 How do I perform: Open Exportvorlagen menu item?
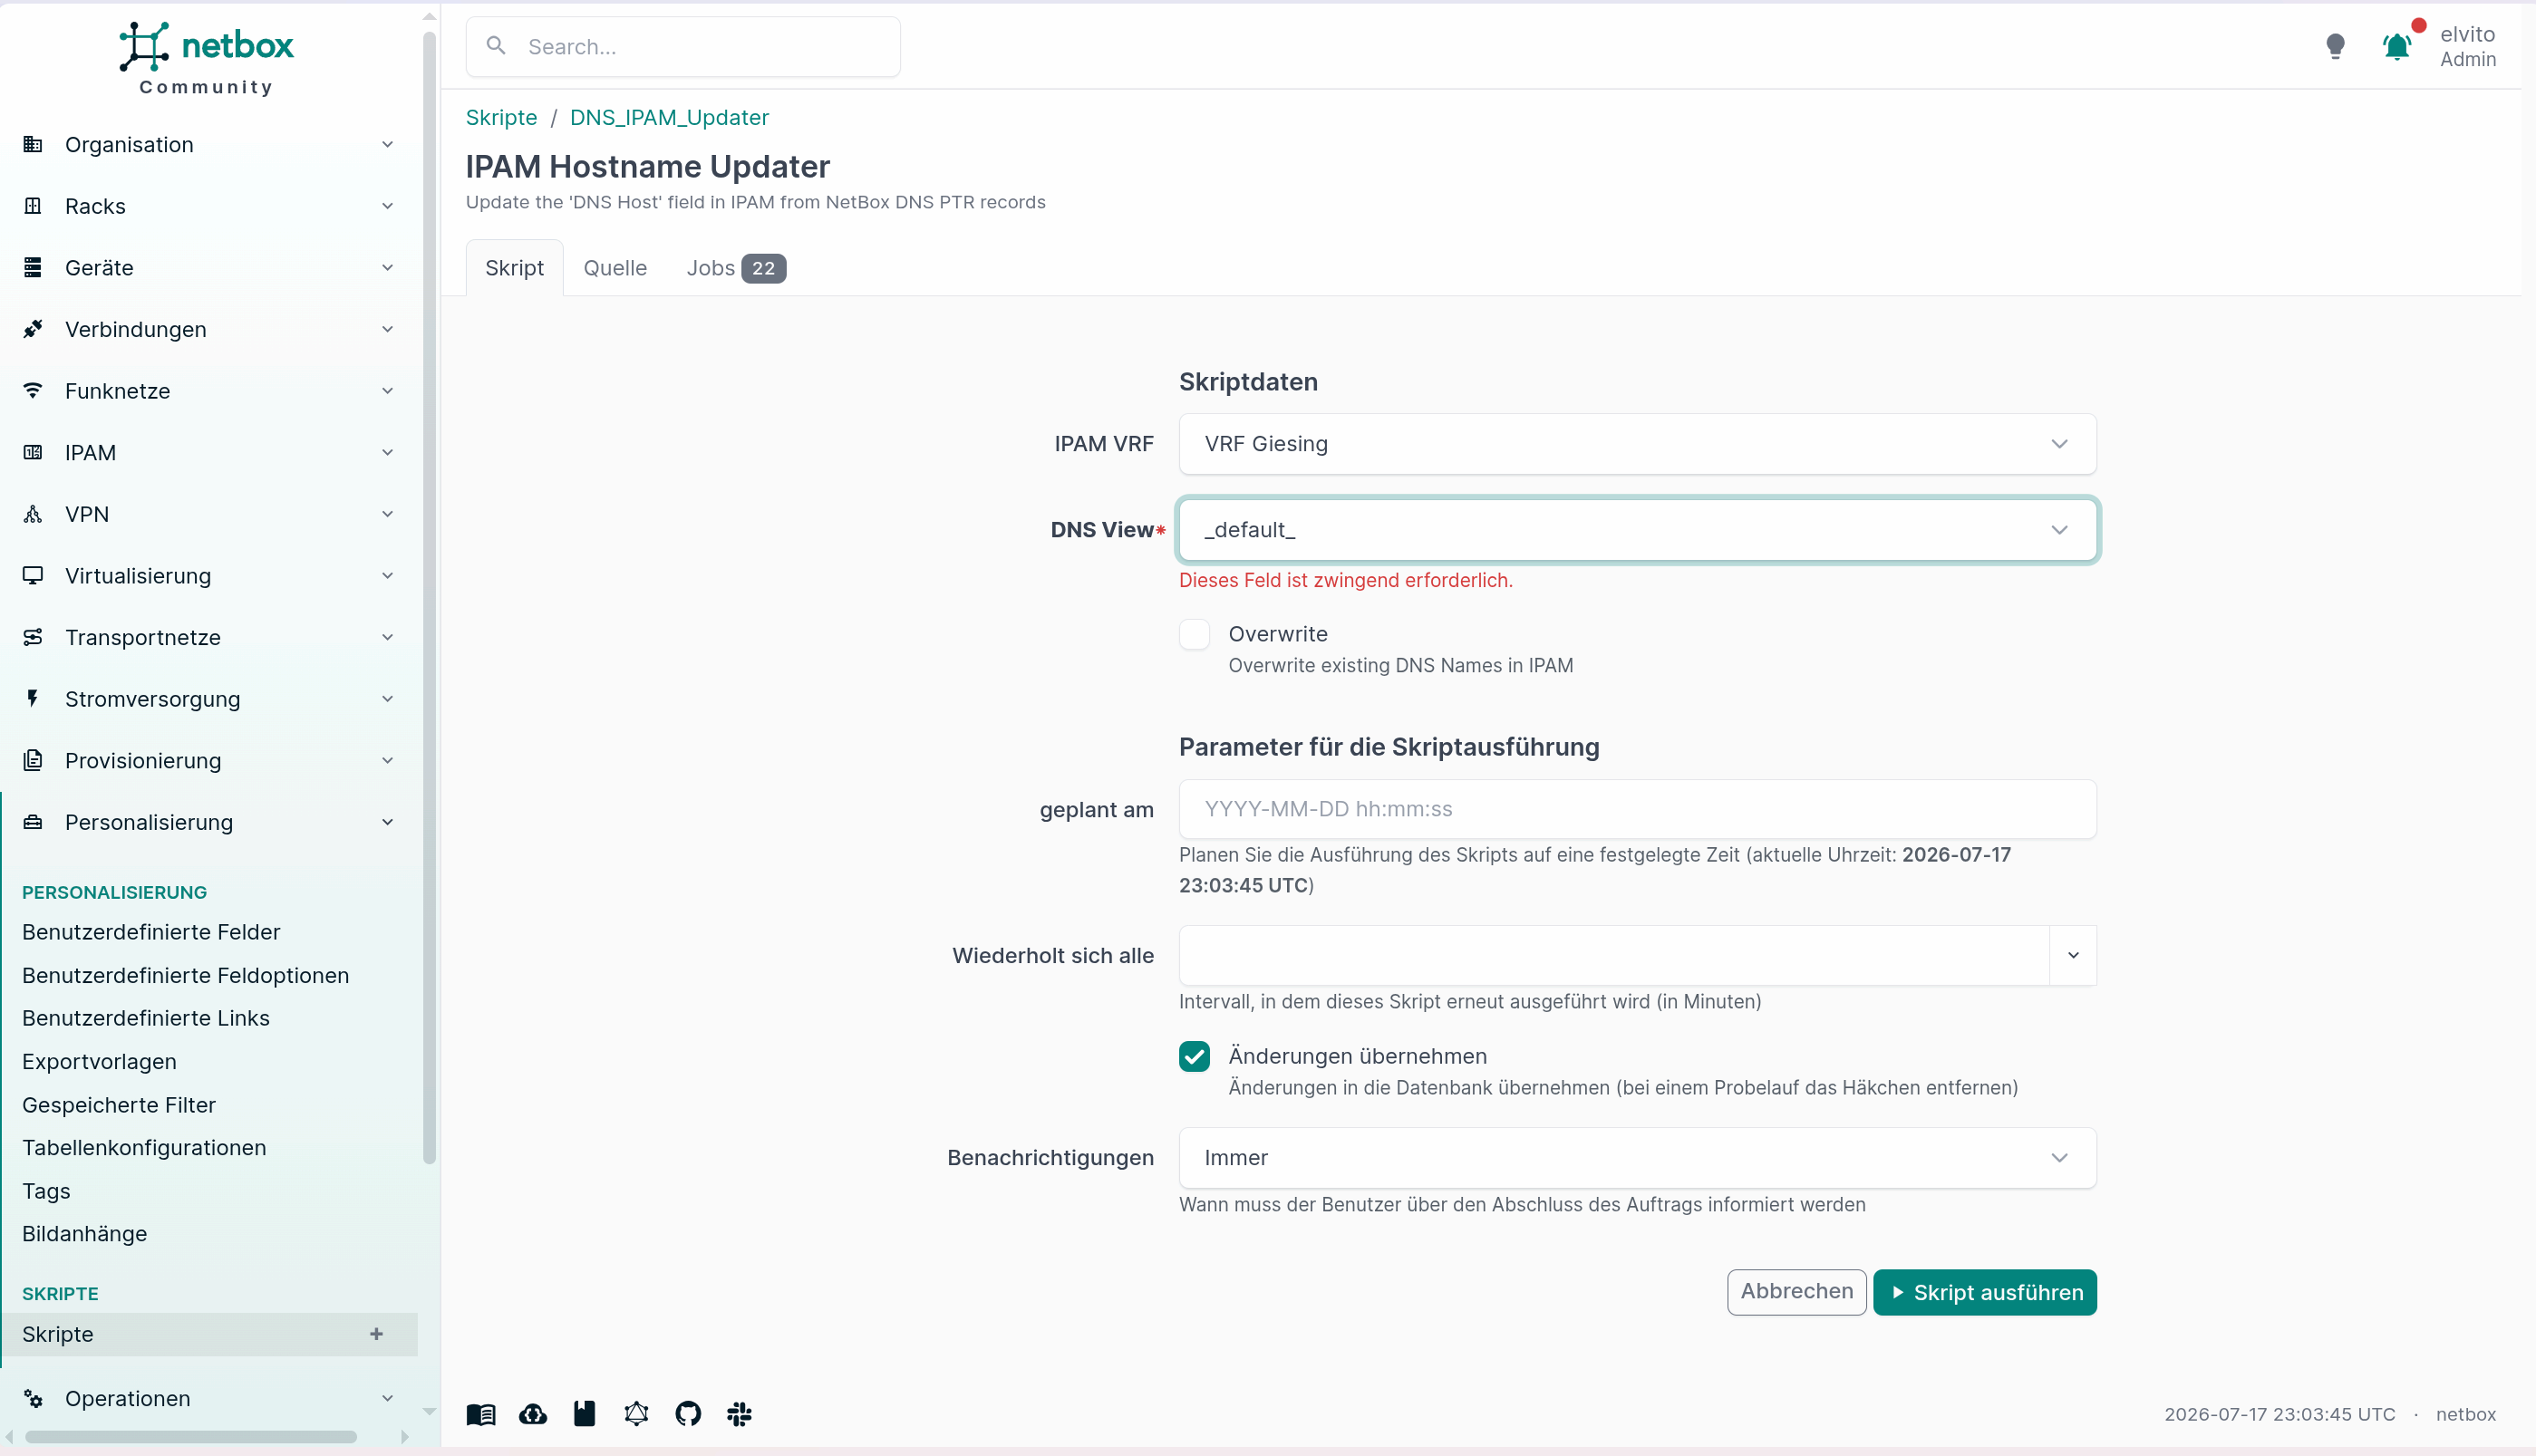(99, 1062)
